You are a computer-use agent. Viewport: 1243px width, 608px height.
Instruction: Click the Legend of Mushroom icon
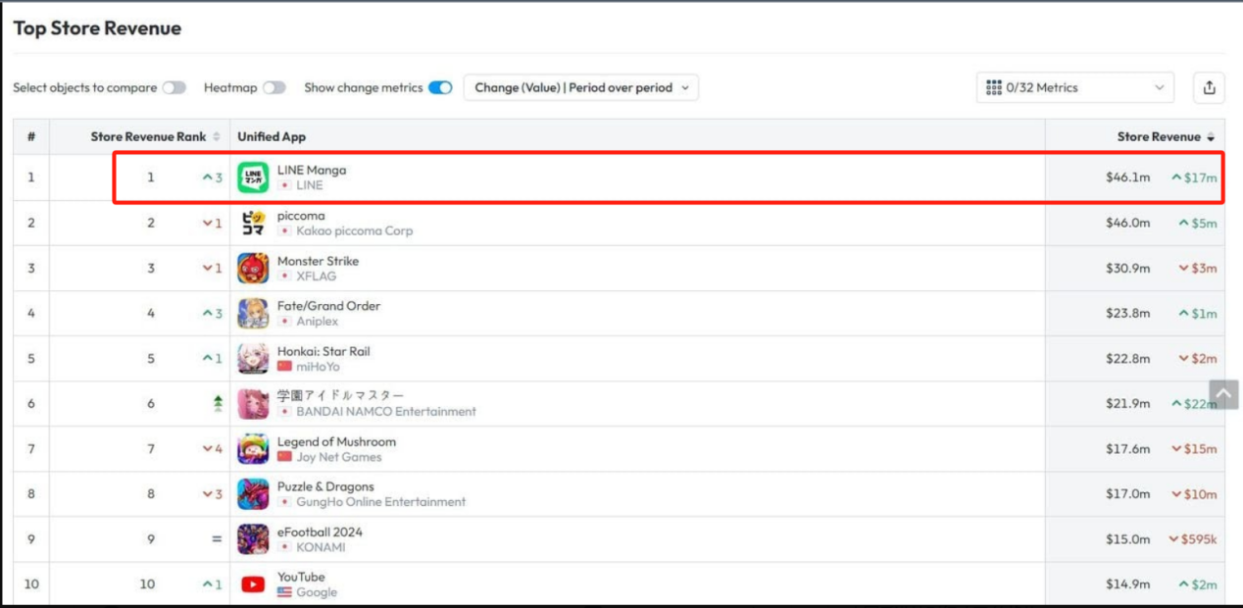(x=253, y=449)
